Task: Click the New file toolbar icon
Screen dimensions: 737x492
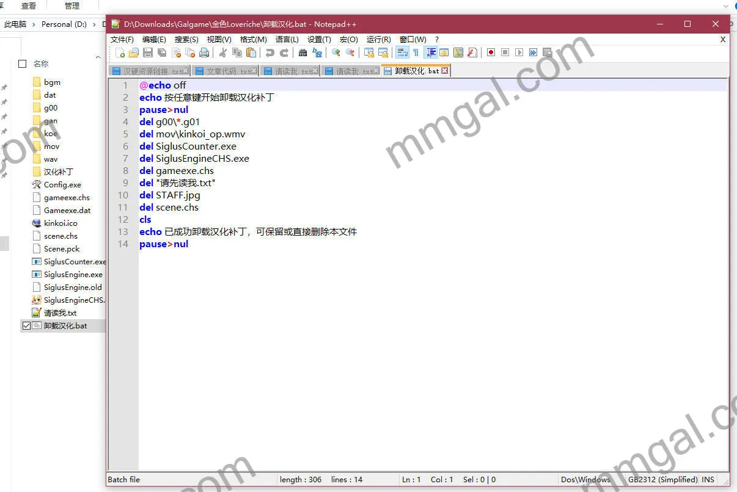Action: pyautogui.click(x=120, y=52)
